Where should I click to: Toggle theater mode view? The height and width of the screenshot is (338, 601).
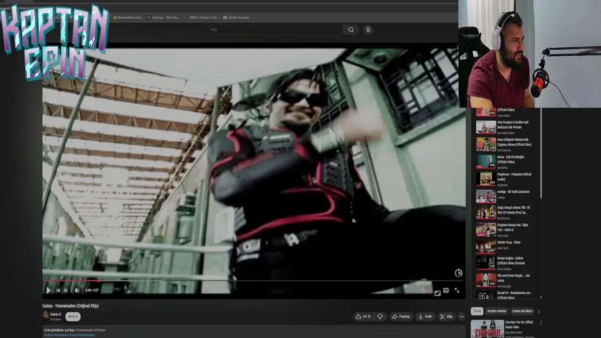[x=446, y=291]
